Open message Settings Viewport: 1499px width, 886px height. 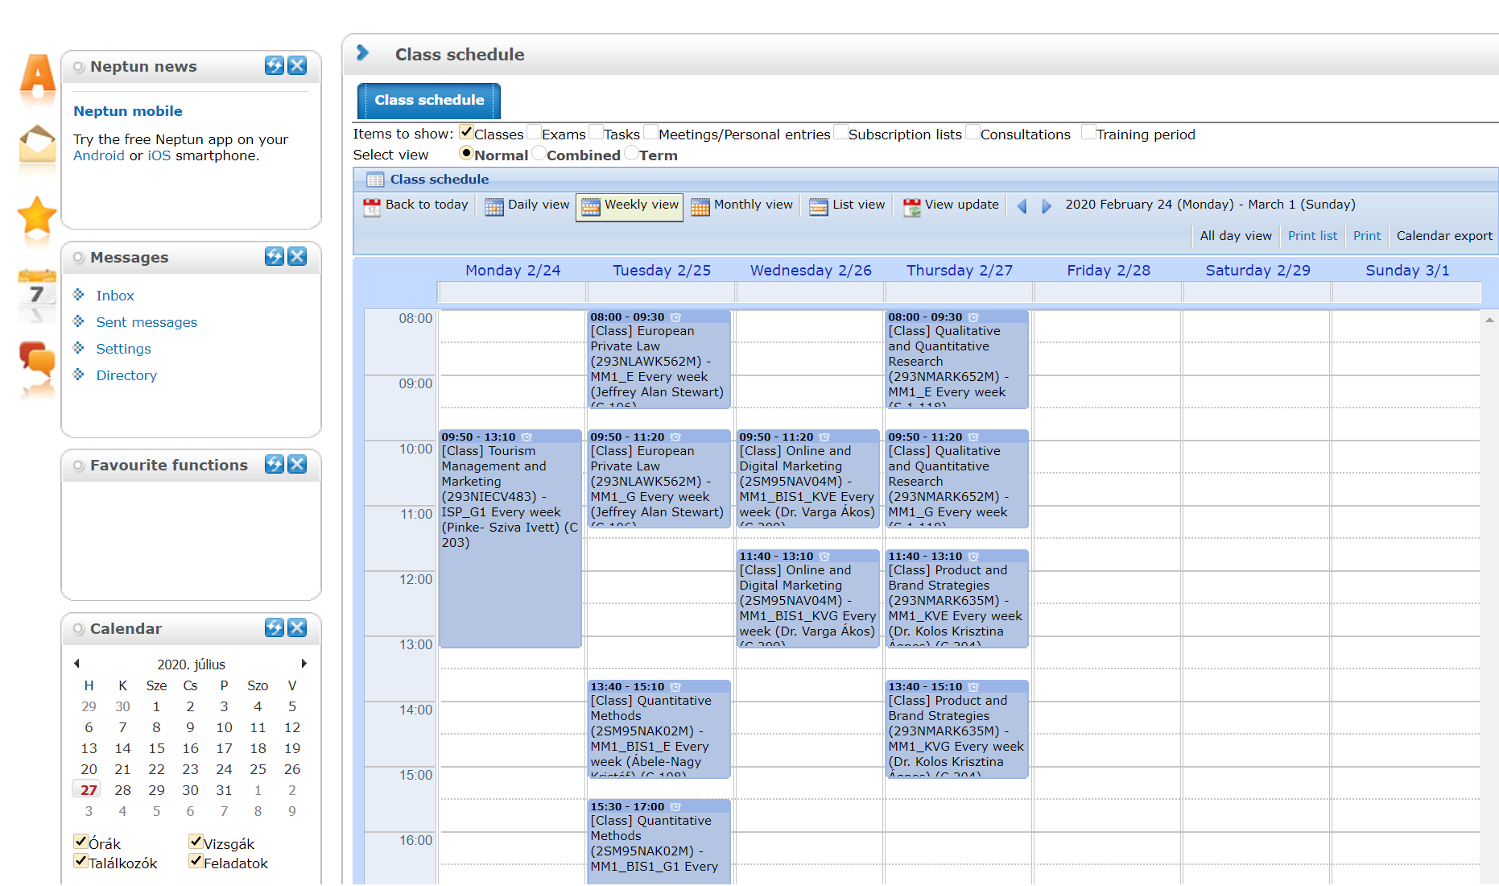[123, 349]
